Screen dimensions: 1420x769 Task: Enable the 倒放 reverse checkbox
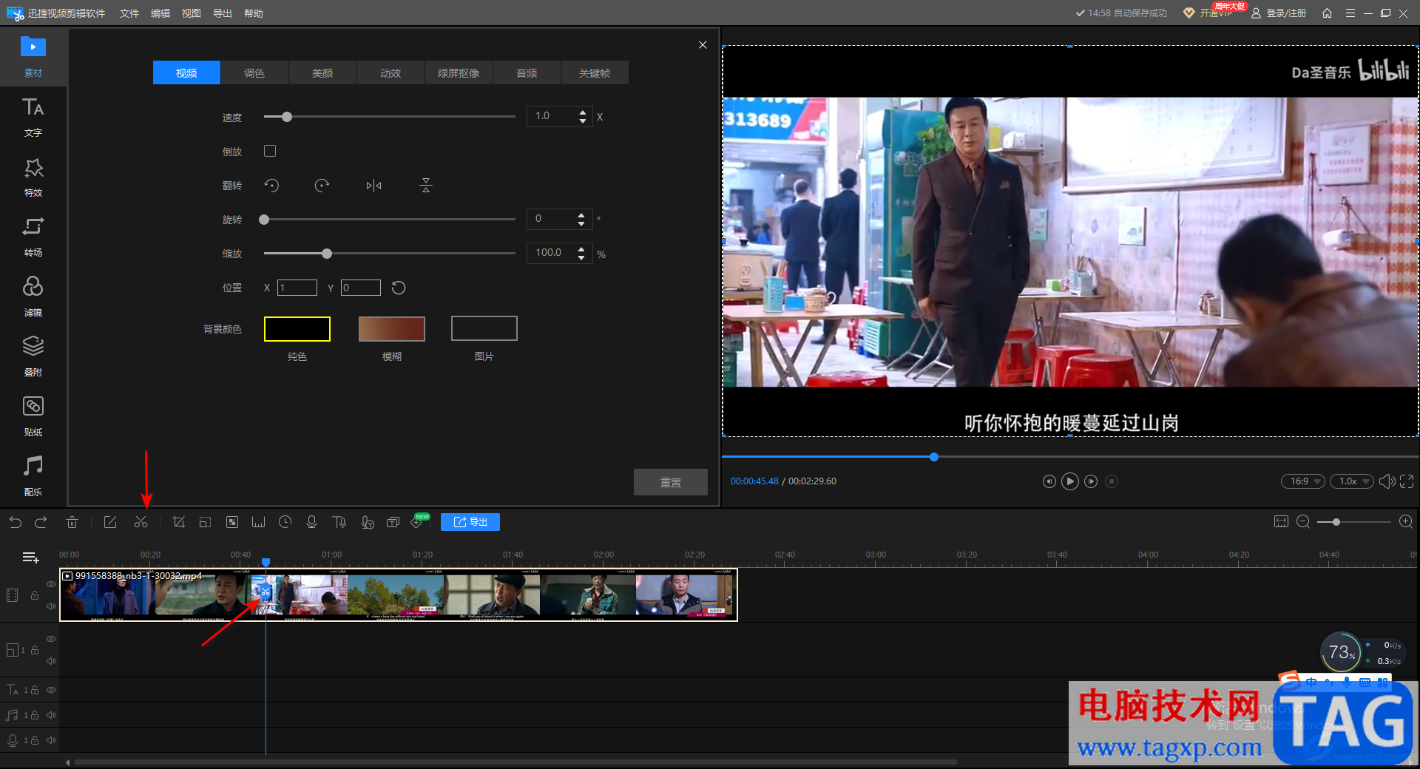click(270, 151)
